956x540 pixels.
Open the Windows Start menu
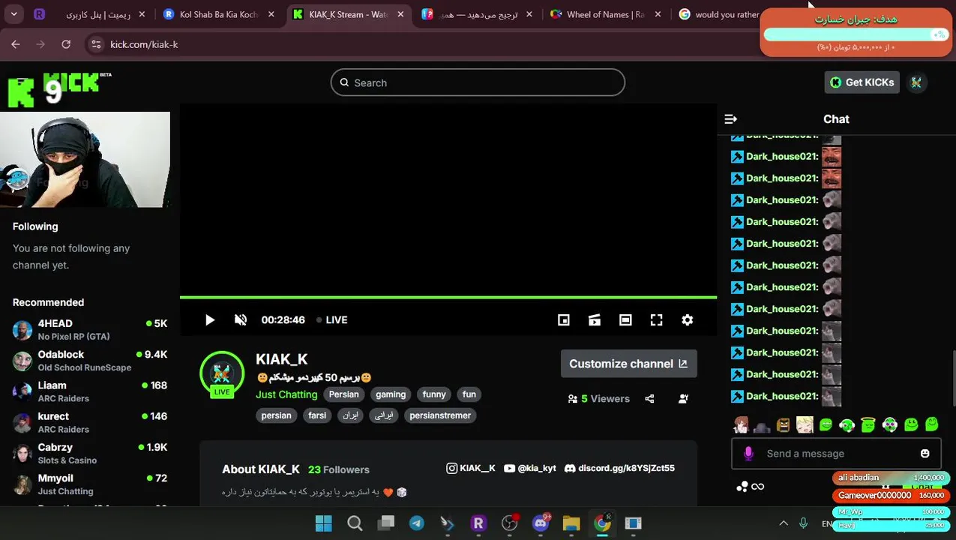(324, 523)
